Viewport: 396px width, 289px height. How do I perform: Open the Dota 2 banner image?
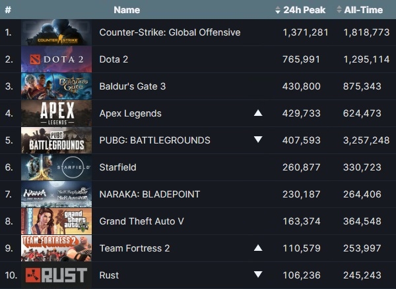point(56,59)
